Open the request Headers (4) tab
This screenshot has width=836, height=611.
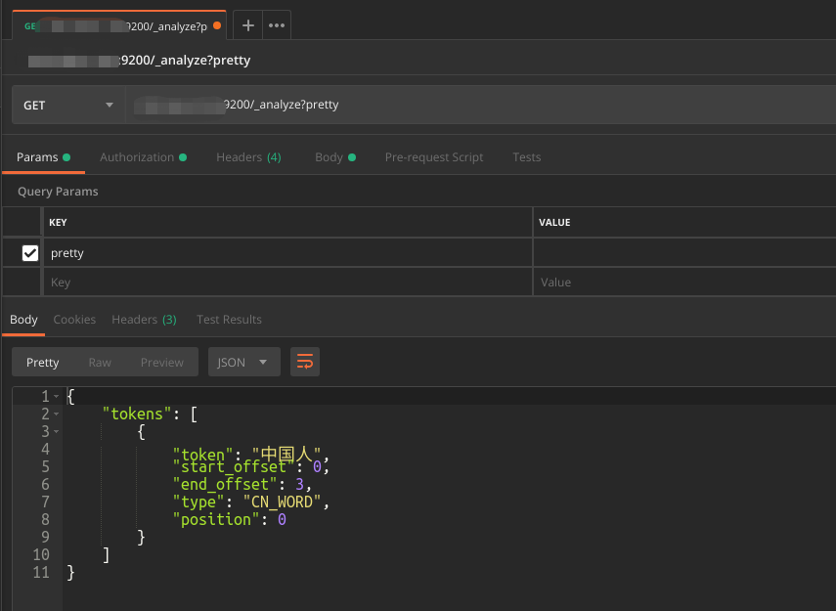coord(248,157)
